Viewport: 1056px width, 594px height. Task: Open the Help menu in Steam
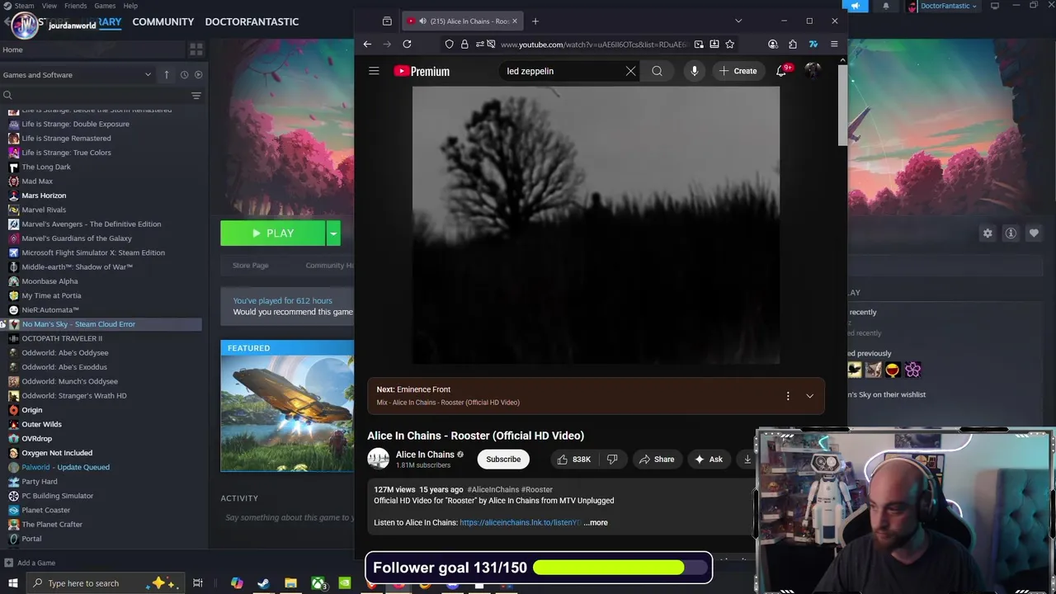[130, 6]
